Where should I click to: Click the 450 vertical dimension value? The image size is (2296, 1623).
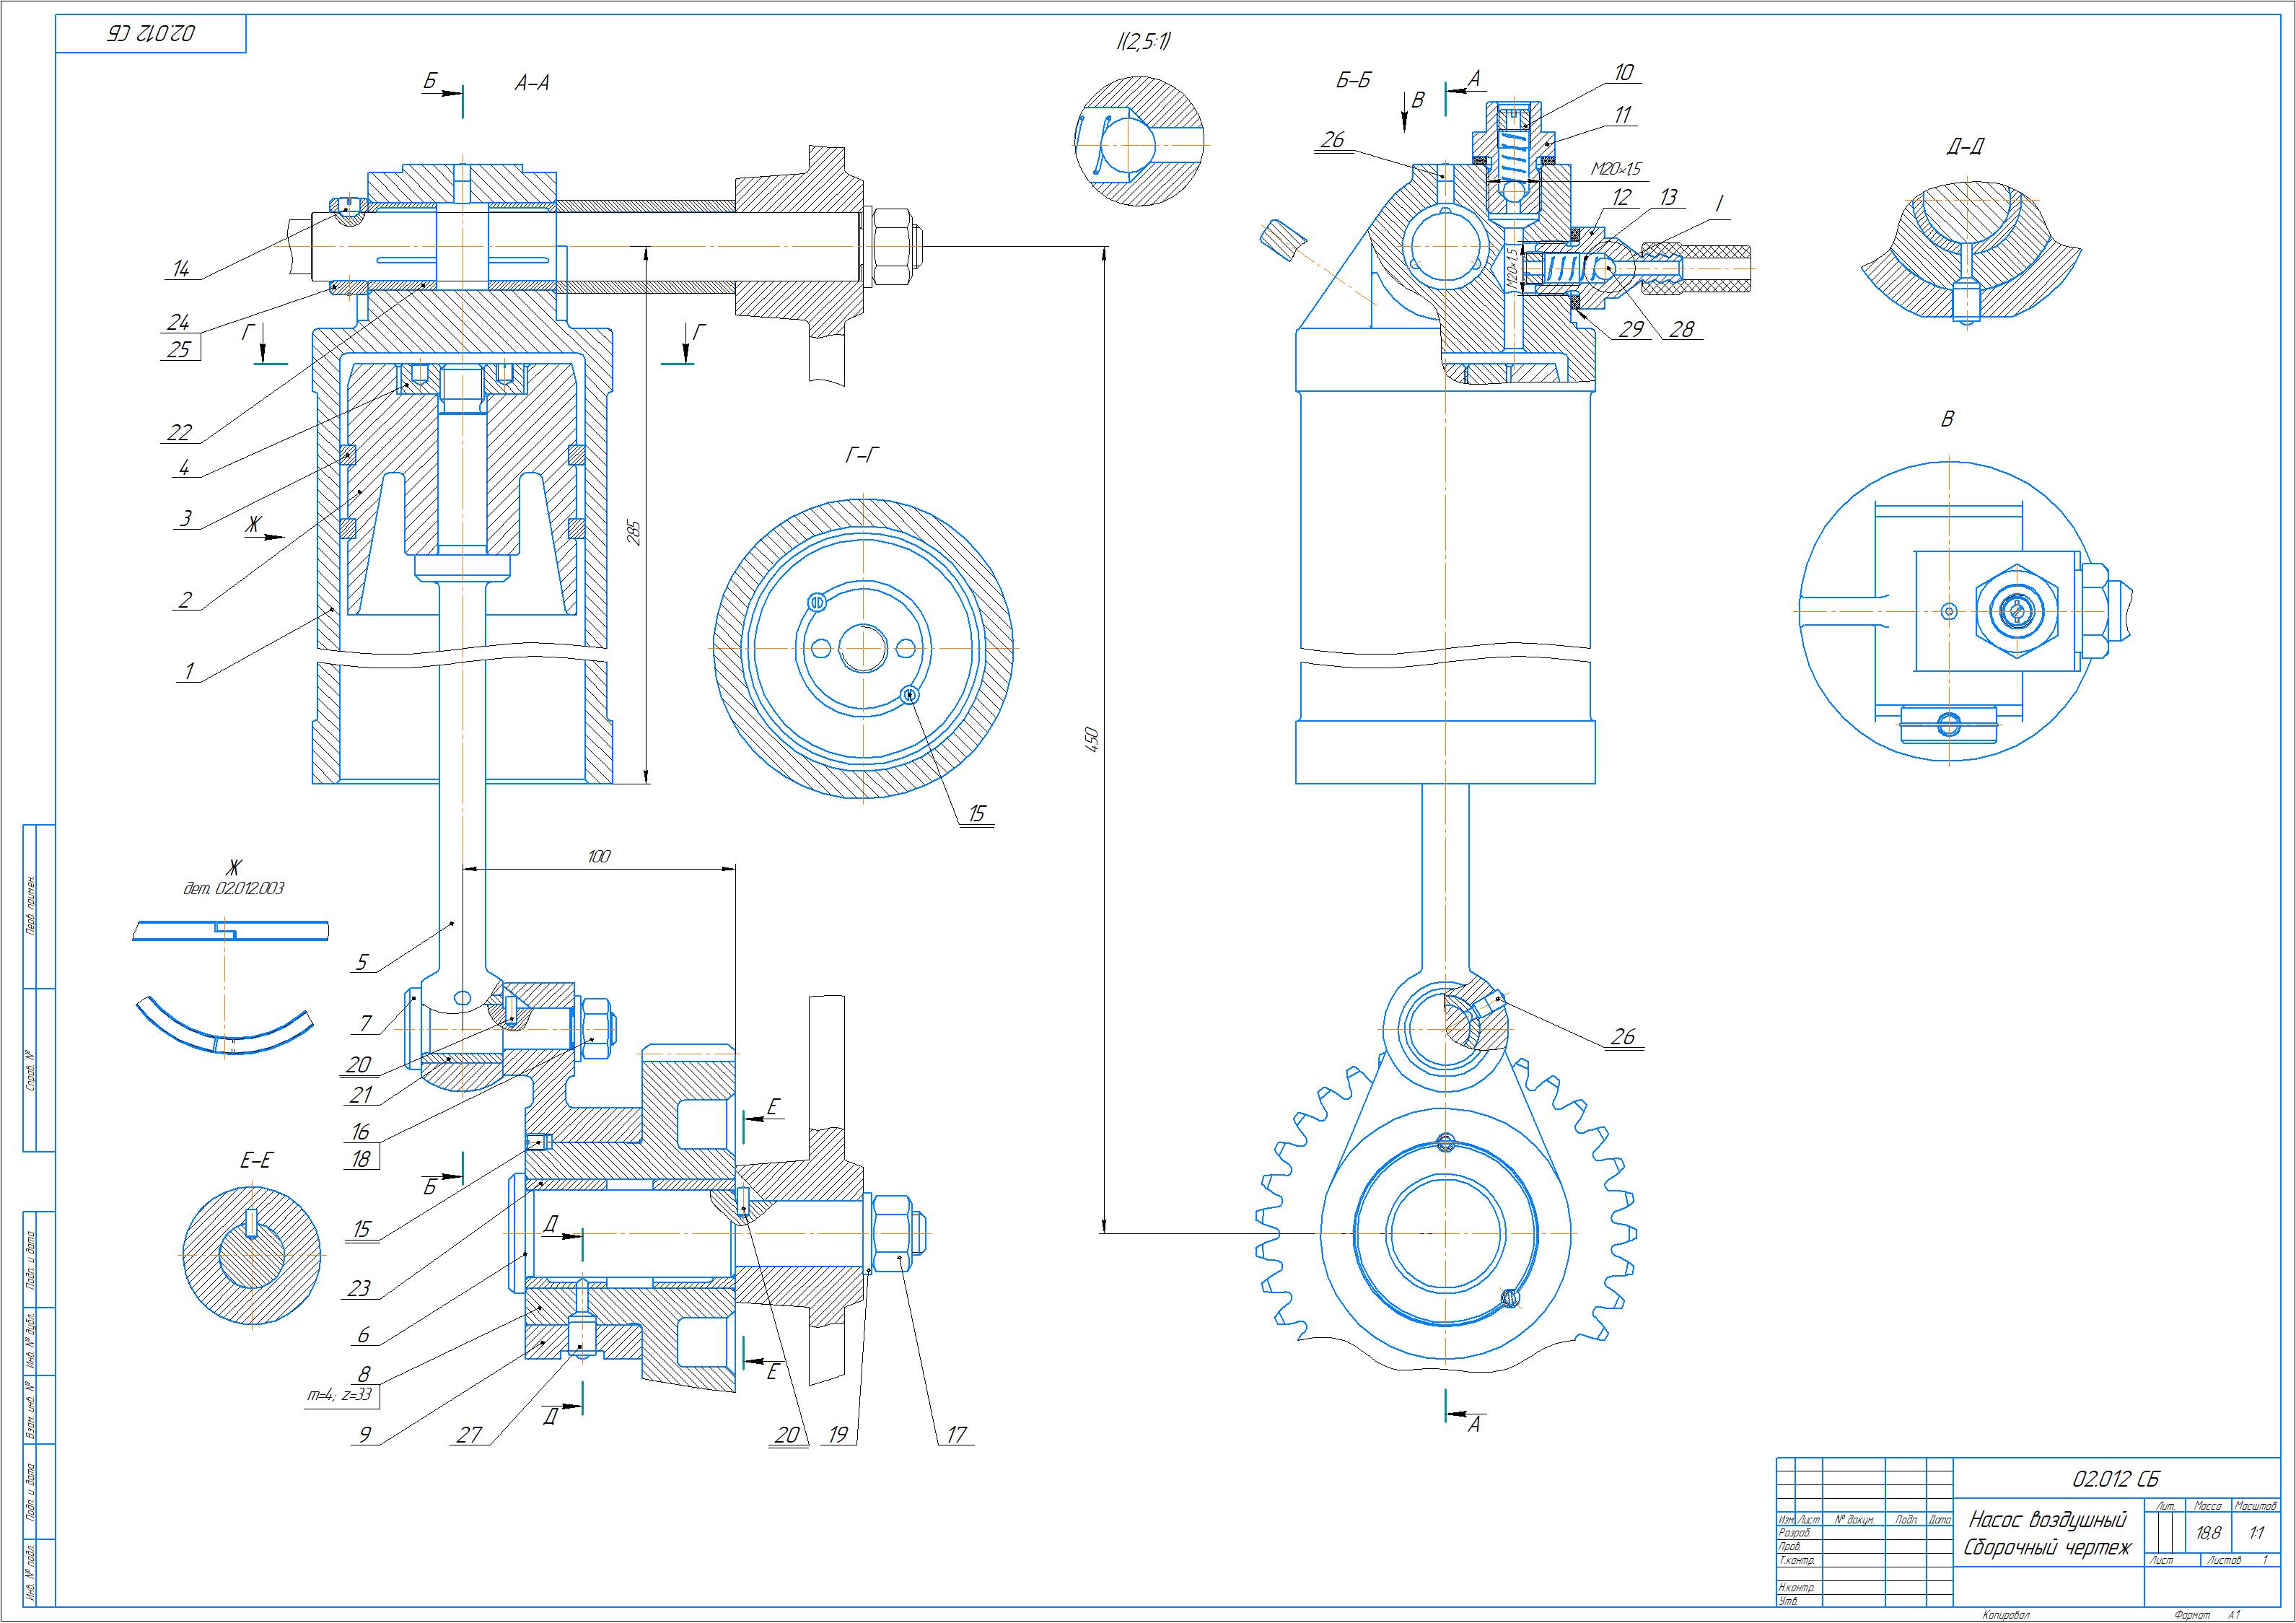tap(1092, 740)
